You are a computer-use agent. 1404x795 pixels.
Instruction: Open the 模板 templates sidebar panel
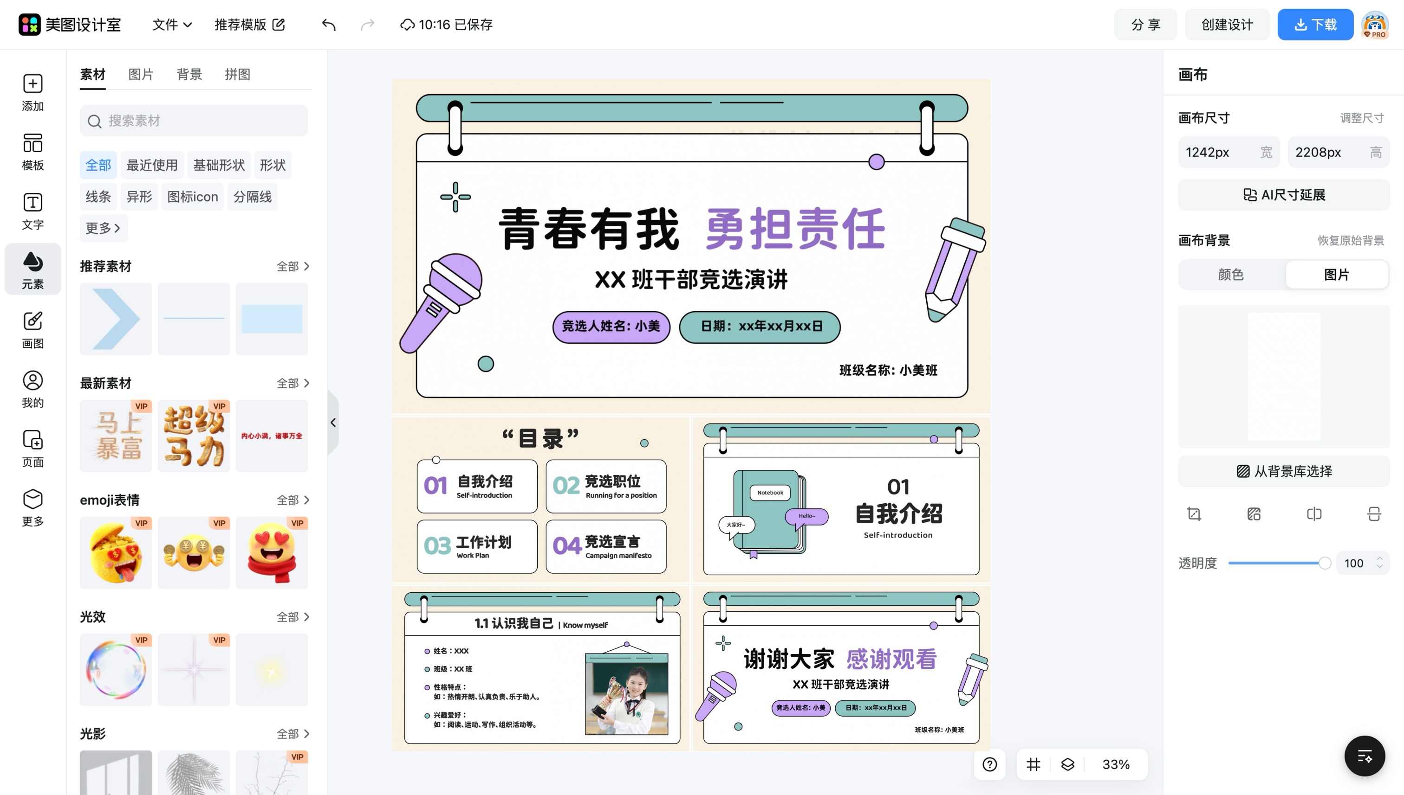[x=33, y=152]
